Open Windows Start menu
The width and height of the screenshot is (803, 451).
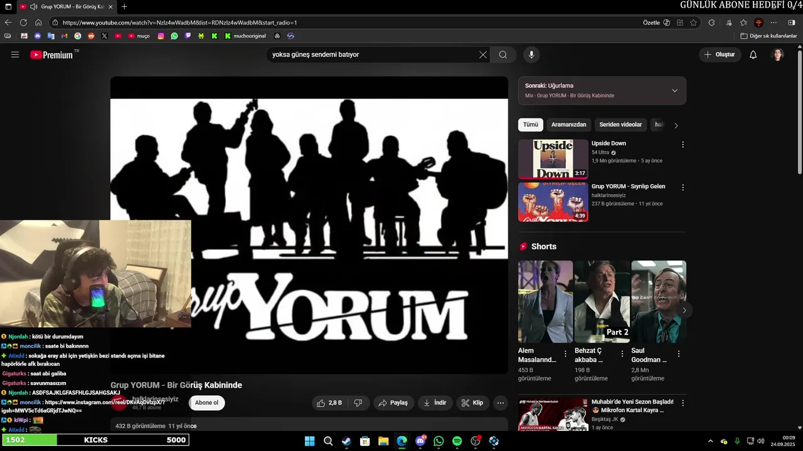tap(310, 441)
